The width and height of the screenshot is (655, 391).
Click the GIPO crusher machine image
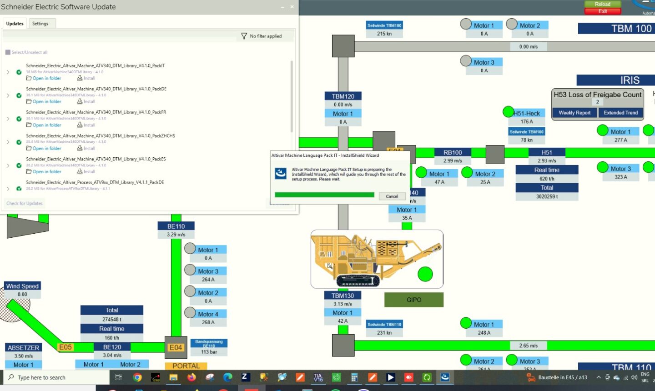tap(377, 259)
